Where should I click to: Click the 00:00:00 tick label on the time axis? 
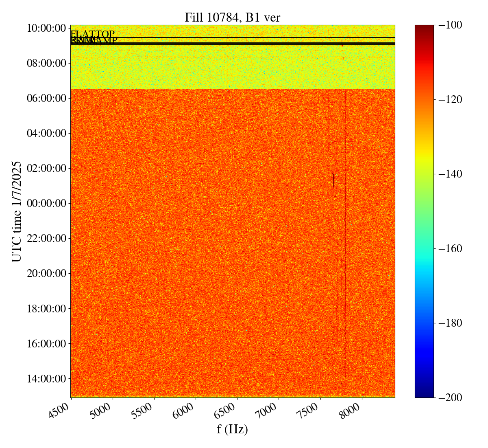pyautogui.click(x=46, y=203)
